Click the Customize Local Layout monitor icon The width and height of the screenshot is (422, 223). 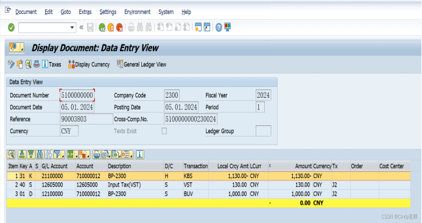[x=227, y=27]
